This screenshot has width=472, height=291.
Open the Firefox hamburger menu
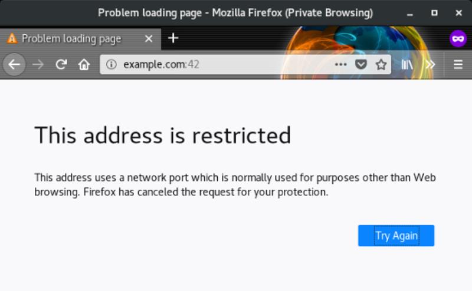point(458,64)
